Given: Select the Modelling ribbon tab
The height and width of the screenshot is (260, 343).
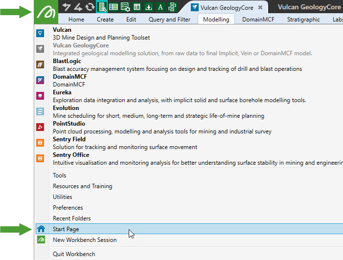Looking at the screenshot, I should [x=216, y=19].
